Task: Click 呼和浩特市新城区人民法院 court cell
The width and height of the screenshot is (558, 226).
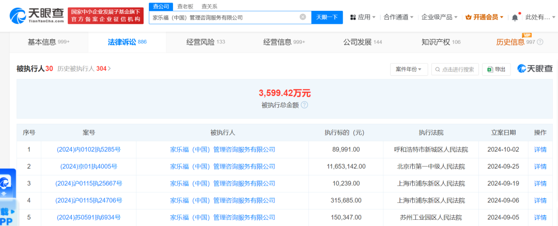Action: [431, 150]
